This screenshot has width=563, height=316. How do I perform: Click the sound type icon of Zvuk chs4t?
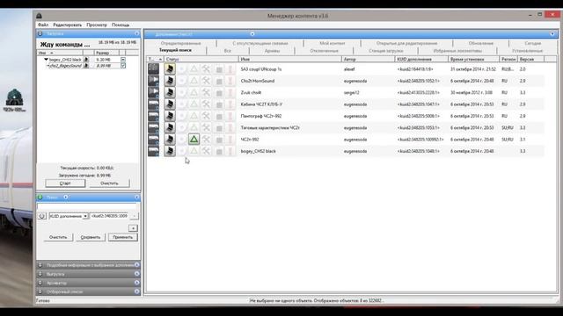[x=154, y=92]
